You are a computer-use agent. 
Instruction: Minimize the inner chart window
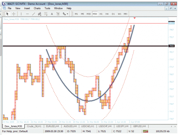click(x=167, y=8)
